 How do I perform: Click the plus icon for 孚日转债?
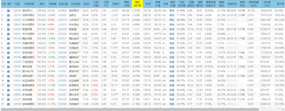tap(8, 34)
